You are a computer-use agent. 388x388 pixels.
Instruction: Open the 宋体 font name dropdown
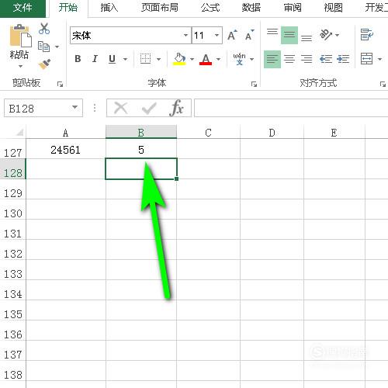tap(185, 35)
